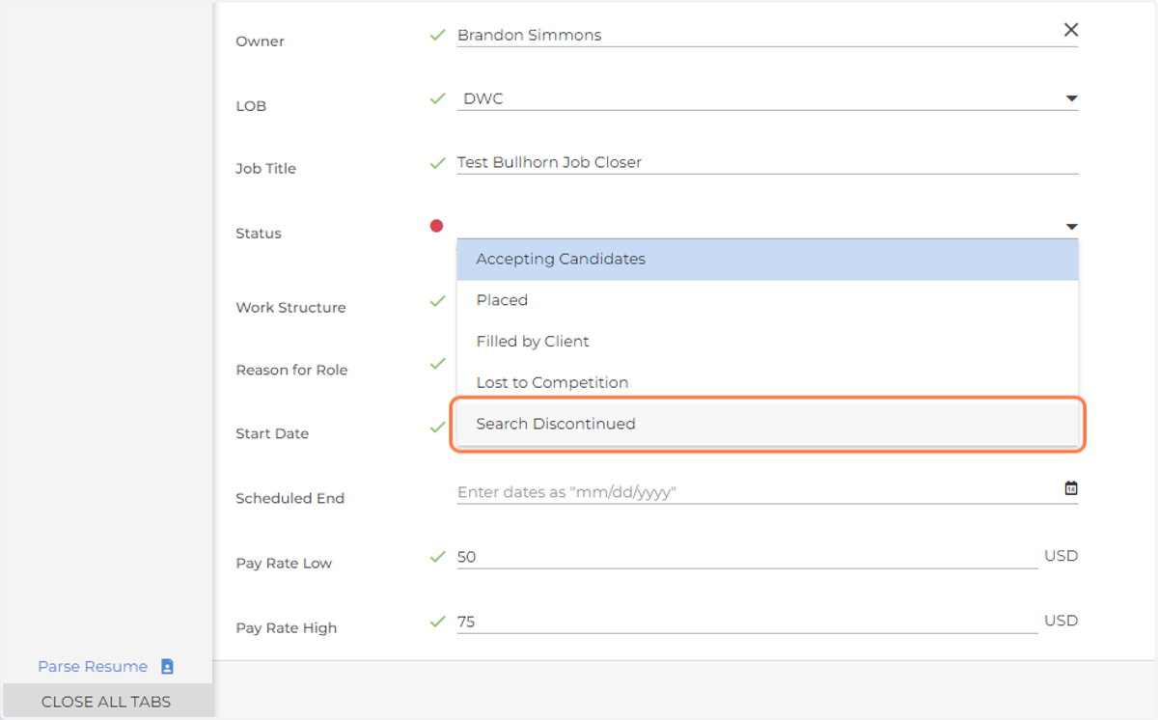Image resolution: width=1158 pixels, height=720 pixels.
Task: Open the Scheduled End calendar picker icon
Action: coord(1071,488)
